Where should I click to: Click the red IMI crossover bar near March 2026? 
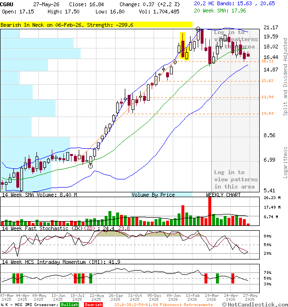click(206, 278)
